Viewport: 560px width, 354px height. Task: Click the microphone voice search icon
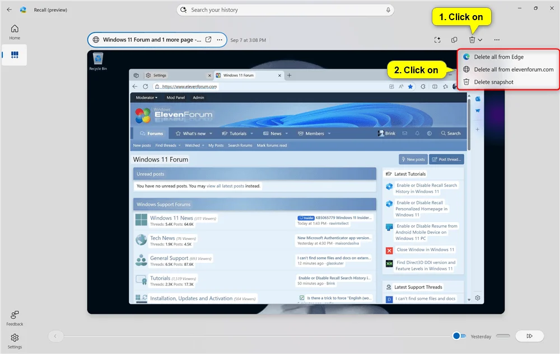coord(388,10)
